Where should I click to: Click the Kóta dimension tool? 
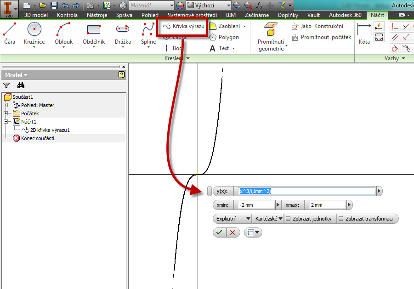[x=364, y=34]
